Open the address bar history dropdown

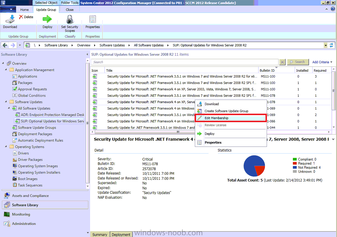[326, 45]
